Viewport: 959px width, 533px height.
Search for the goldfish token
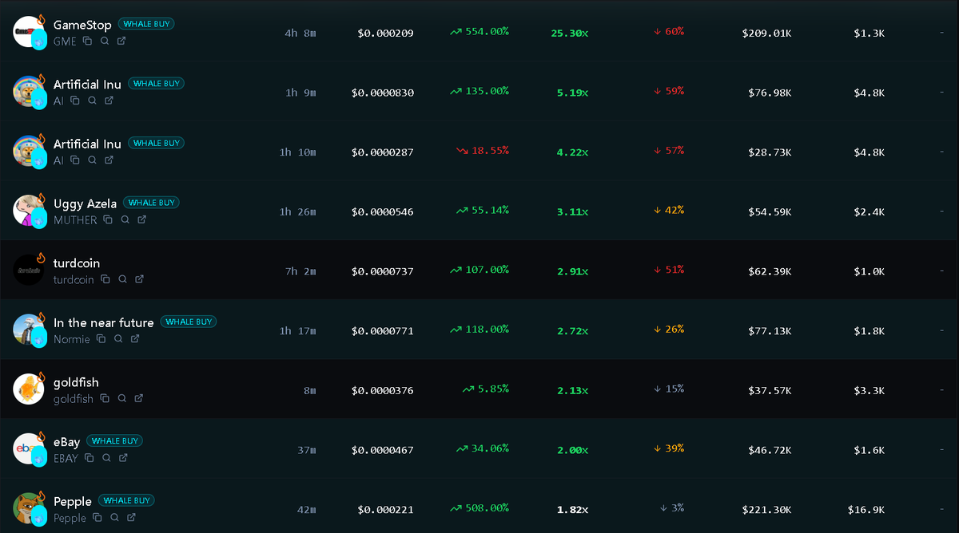point(121,398)
